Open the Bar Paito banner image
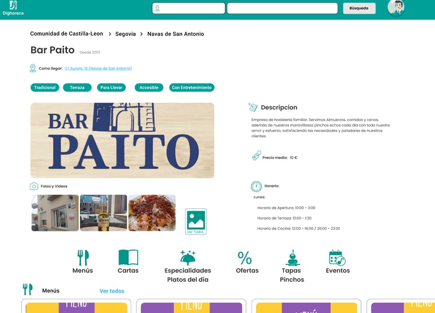This screenshot has width=435, height=313. [122, 140]
